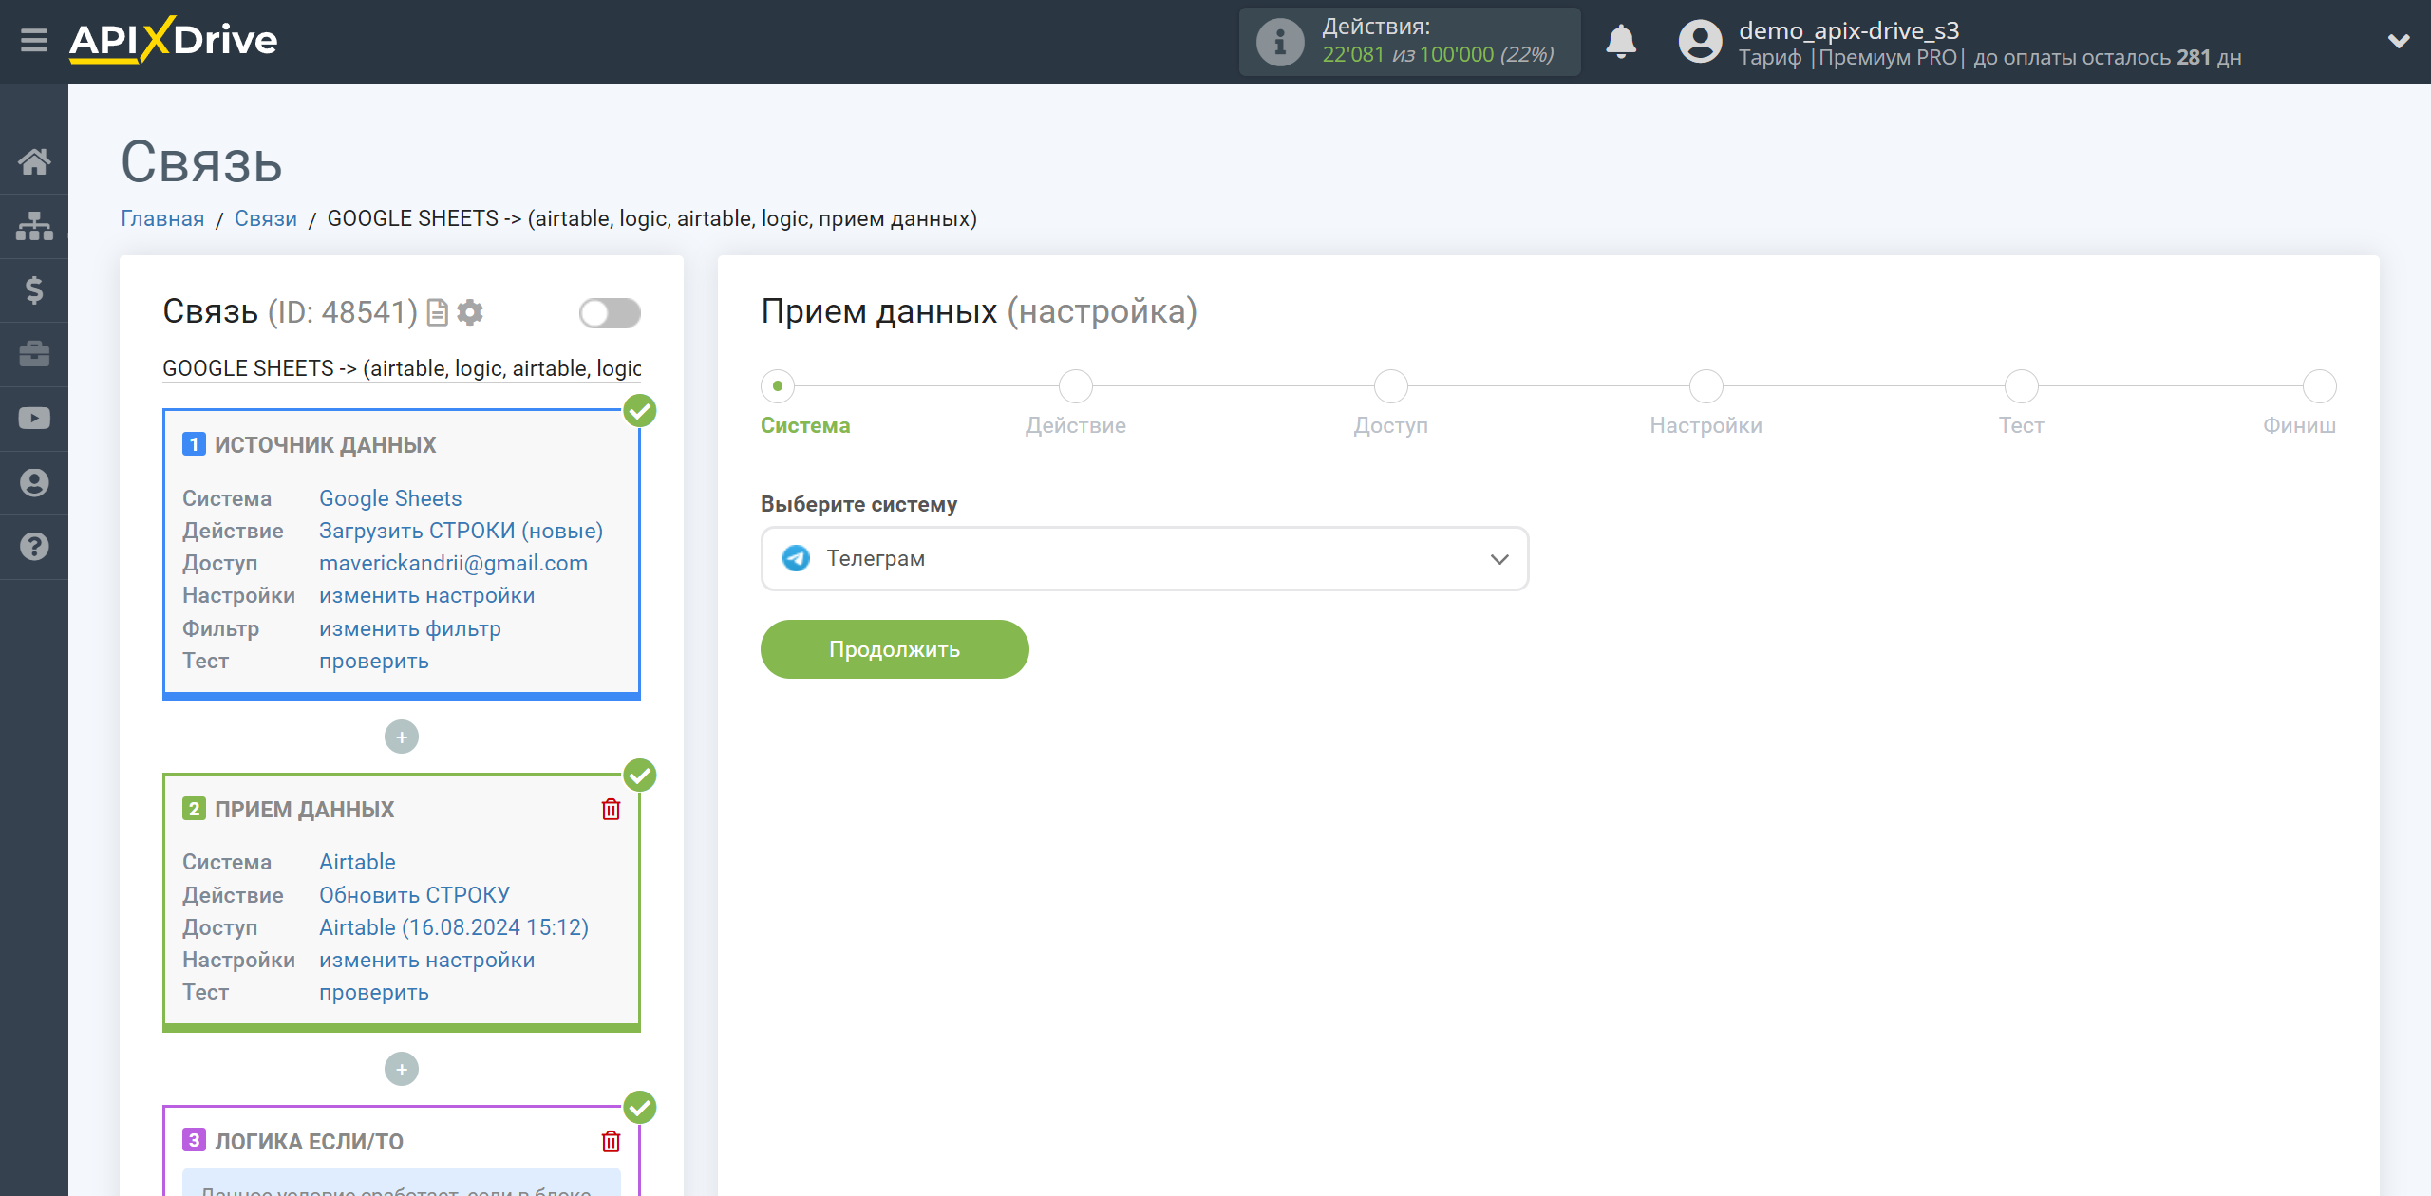Open the briefcase sidebar icon
Screen dimensions: 2431x1196
(34, 354)
